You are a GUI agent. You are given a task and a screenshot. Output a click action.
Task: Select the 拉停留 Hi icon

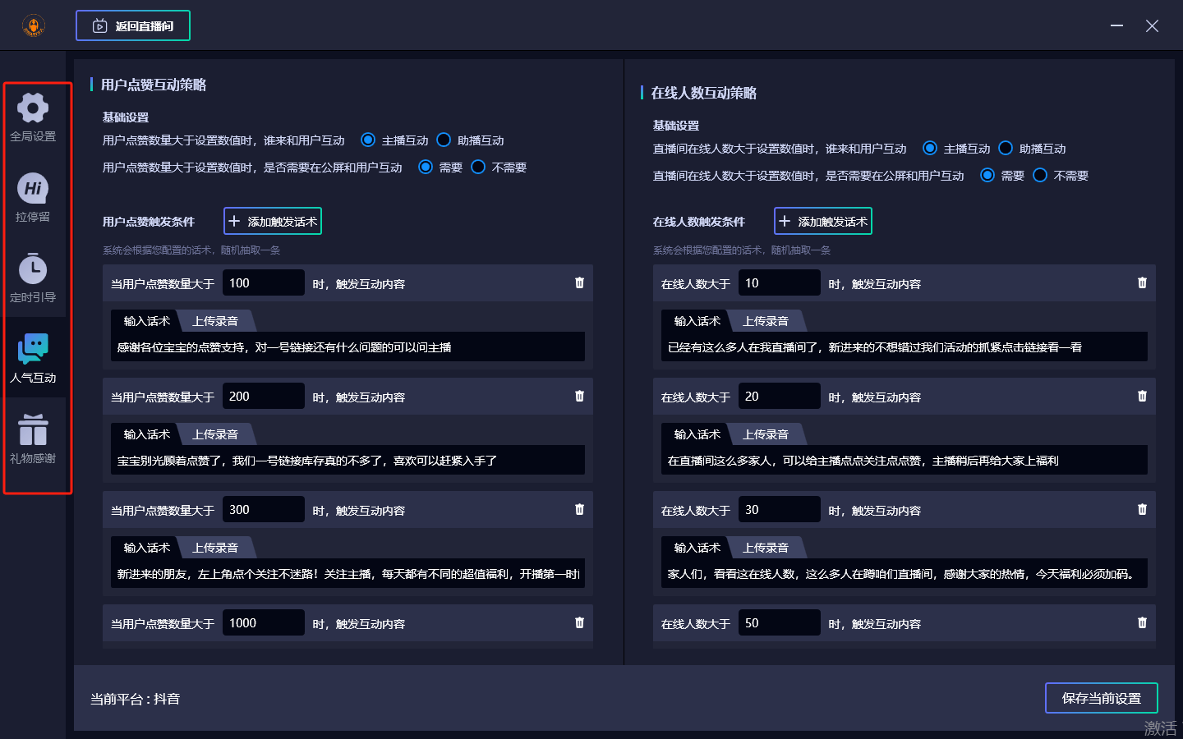pyautogui.click(x=33, y=189)
